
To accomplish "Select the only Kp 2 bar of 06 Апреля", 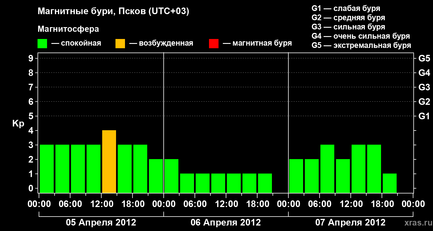I will click(171, 176).
